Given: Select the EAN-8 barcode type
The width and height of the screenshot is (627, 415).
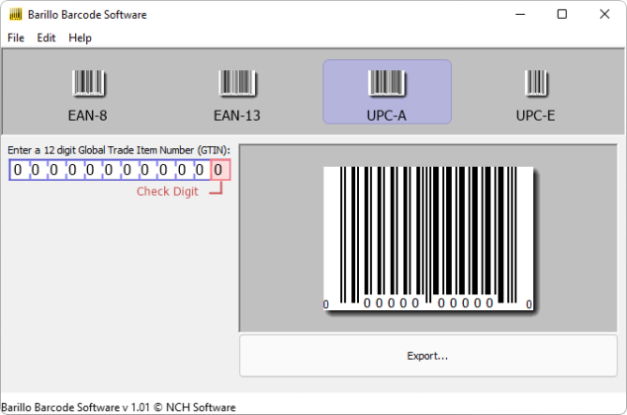Looking at the screenshot, I should [88, 93].
